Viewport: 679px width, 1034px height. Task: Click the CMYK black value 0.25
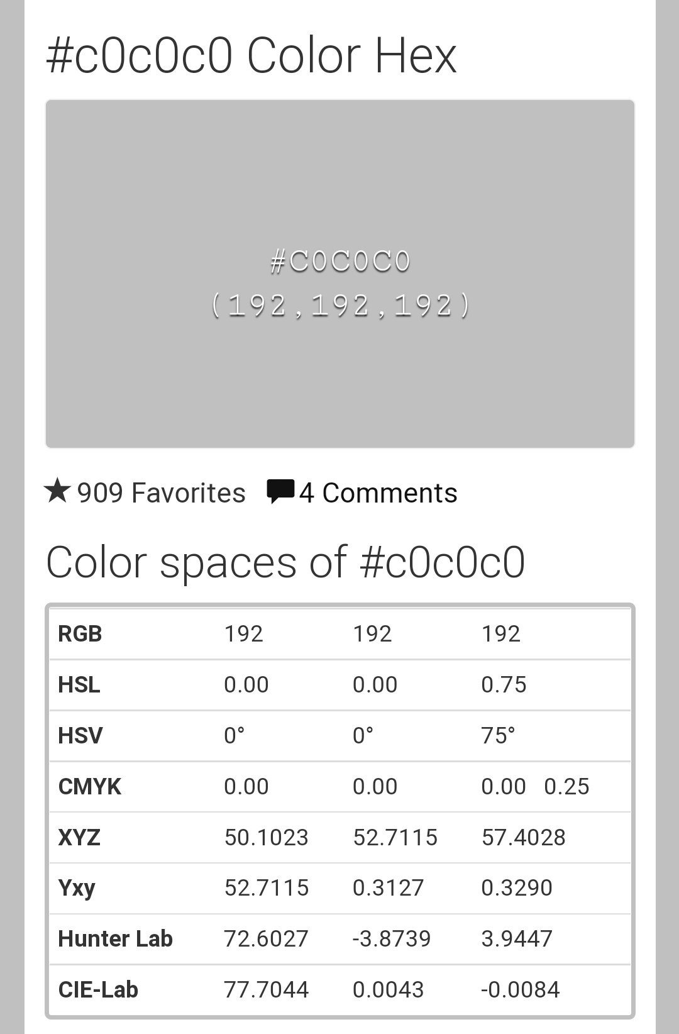pos(567,787)
